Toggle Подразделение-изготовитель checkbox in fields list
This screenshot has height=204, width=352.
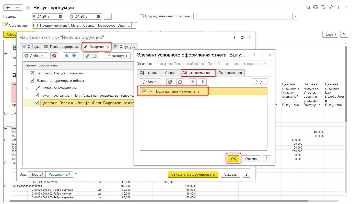(144, 91)
